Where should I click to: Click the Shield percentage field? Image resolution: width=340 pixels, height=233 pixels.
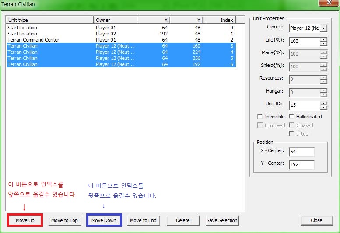305,67
